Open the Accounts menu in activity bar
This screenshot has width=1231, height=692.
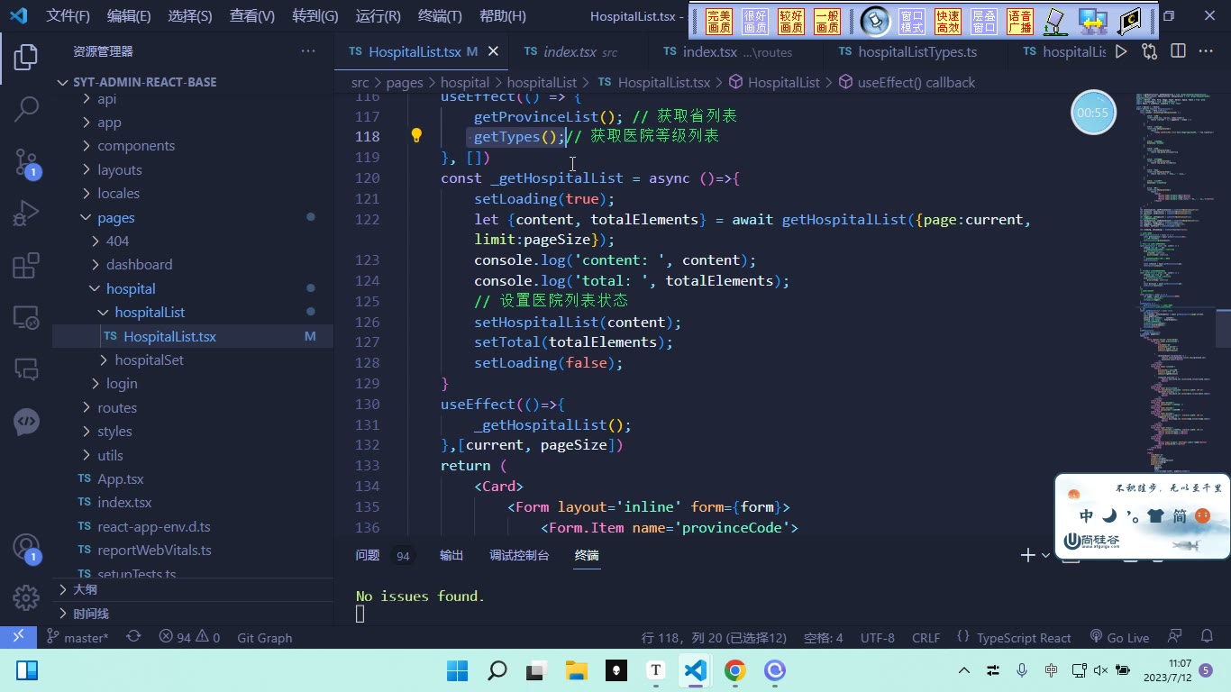coord(26,548)
